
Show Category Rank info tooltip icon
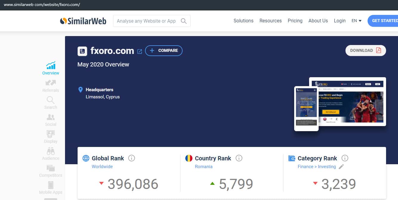(345, 158)
